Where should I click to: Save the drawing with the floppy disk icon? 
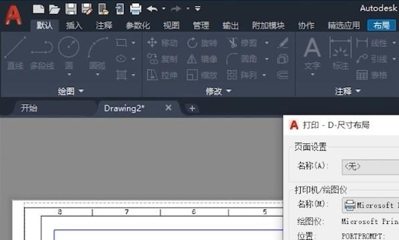tap(71, 9)
